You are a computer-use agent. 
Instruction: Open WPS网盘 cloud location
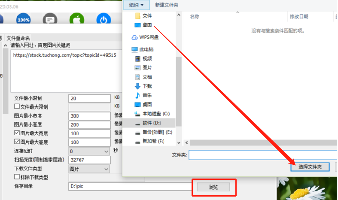pyautogui.click(x=145, y=37)
